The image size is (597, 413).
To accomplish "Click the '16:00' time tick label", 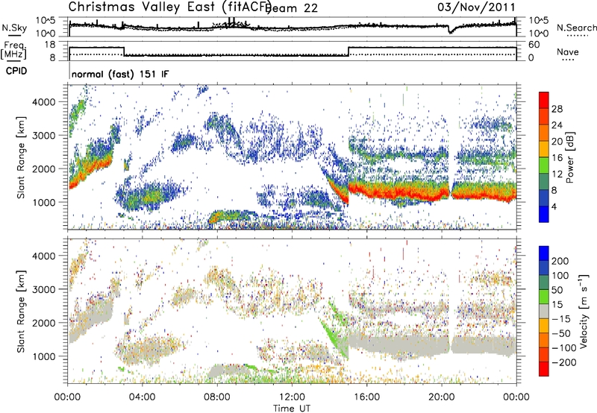I will pyautogui.click(x=366, y=397).
